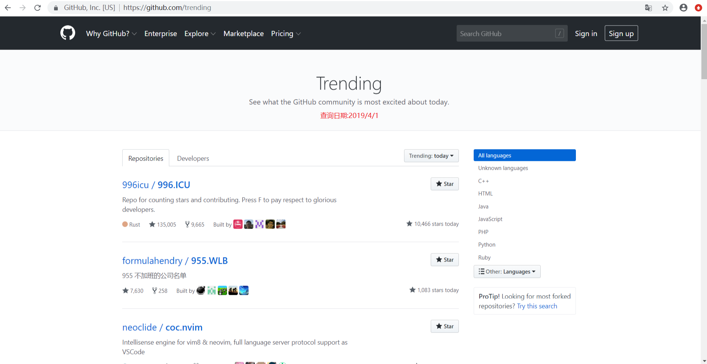Image resolution: width=707 pixels, height=364 pixels.
Task: Click the 10,466 stars today text
Action: coord(433,224)
